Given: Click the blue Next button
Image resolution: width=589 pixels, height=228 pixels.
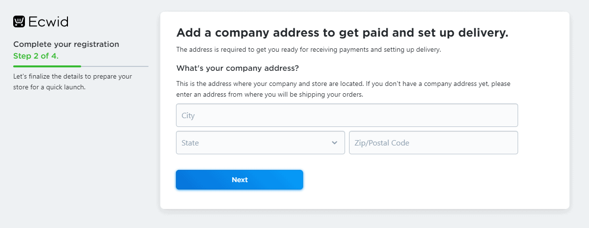Looking at the screenshot, I should 240,180.
